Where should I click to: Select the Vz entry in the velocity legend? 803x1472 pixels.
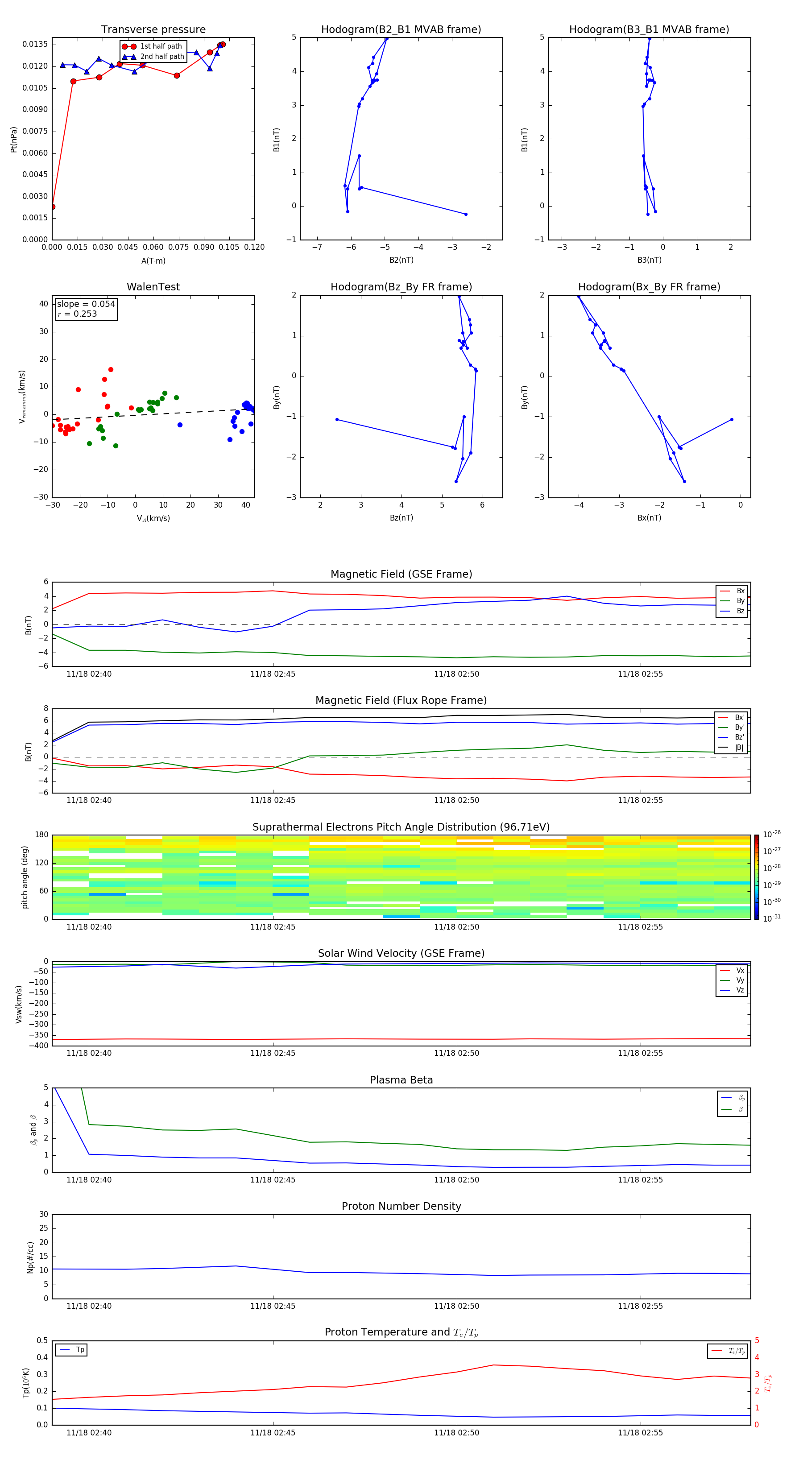coord(732,990)
